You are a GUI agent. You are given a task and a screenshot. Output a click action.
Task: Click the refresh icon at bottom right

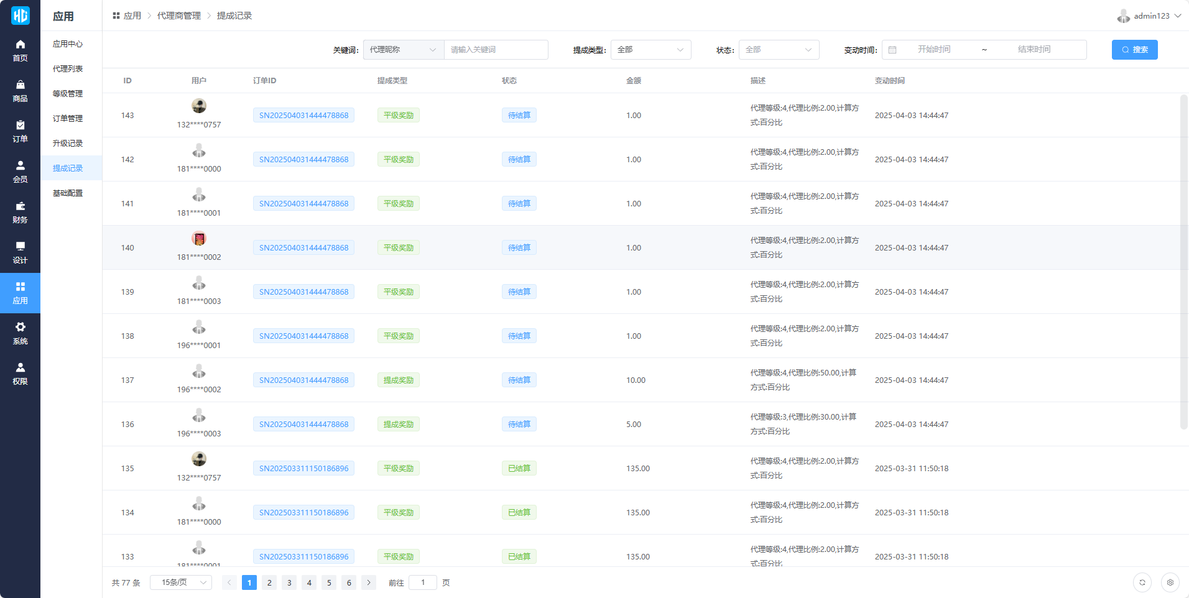[x=1142, y=582]
